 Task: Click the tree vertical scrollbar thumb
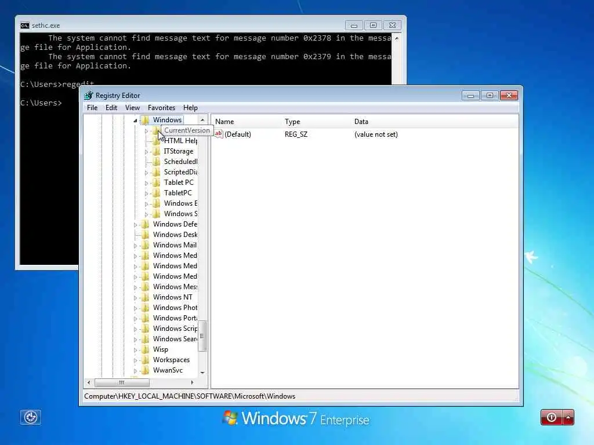[x=202, y=336]
